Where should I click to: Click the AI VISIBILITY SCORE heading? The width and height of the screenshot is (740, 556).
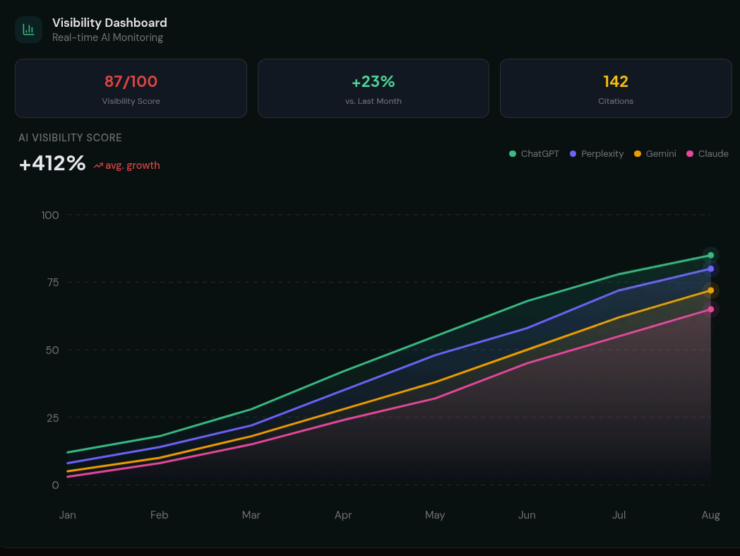click(x=70, y=138)
